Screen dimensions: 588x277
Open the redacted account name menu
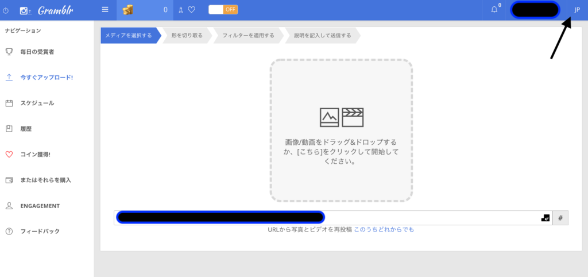click(x=535, y=10)
